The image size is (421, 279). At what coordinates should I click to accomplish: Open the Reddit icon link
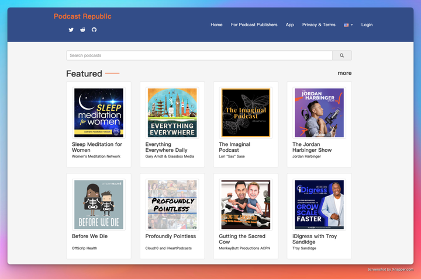point(82,30)
